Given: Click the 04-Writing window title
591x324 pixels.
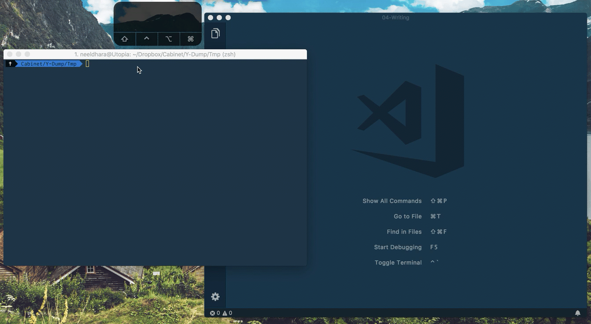Looking at the screenshot, I should (x=395, y=18).
